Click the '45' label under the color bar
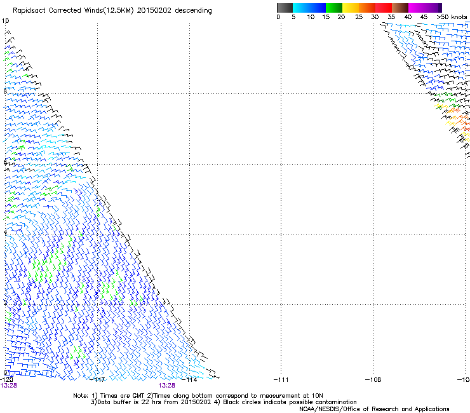Viewport: 470px width, 413px height. click(424, 17)
